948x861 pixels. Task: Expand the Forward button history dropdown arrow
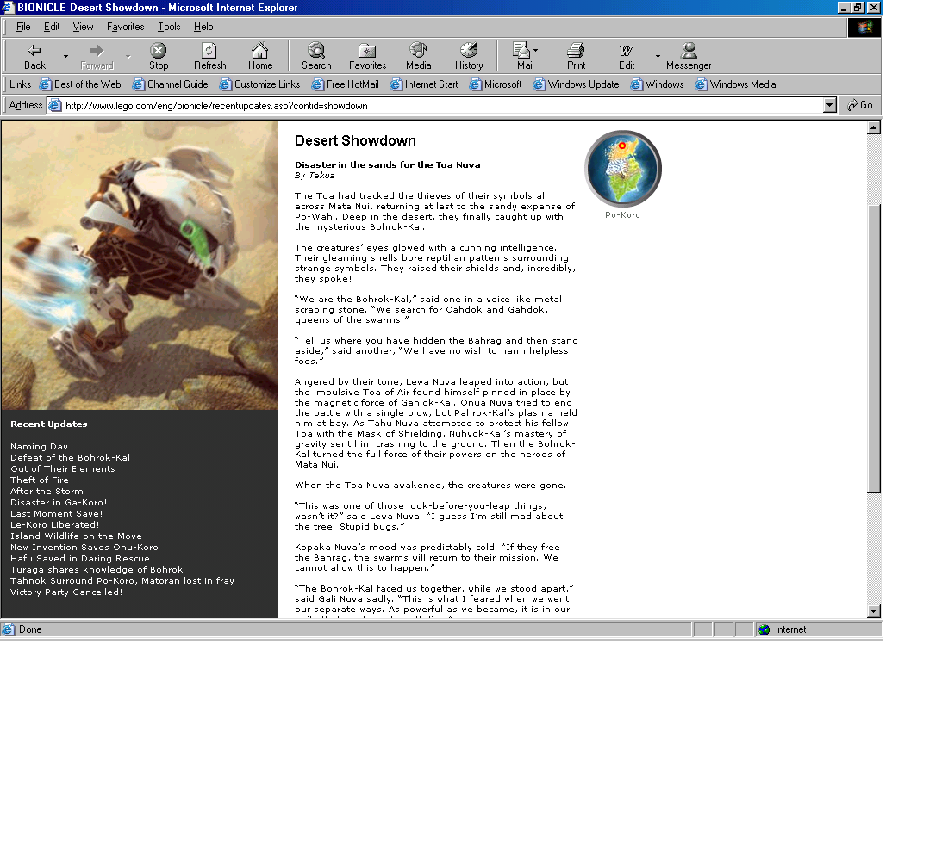(x=128, y=57)
